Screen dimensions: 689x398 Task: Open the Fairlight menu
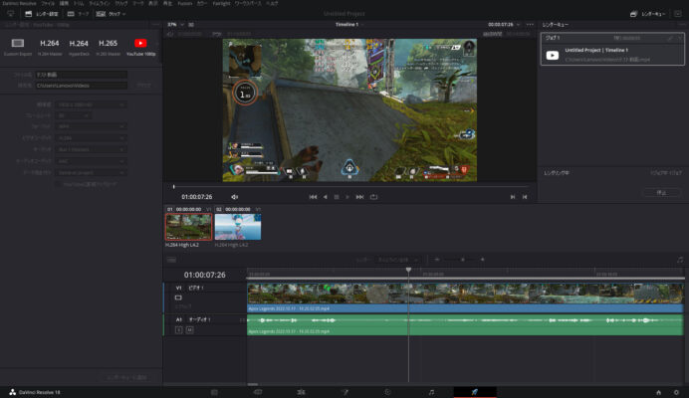coord(221,3)
